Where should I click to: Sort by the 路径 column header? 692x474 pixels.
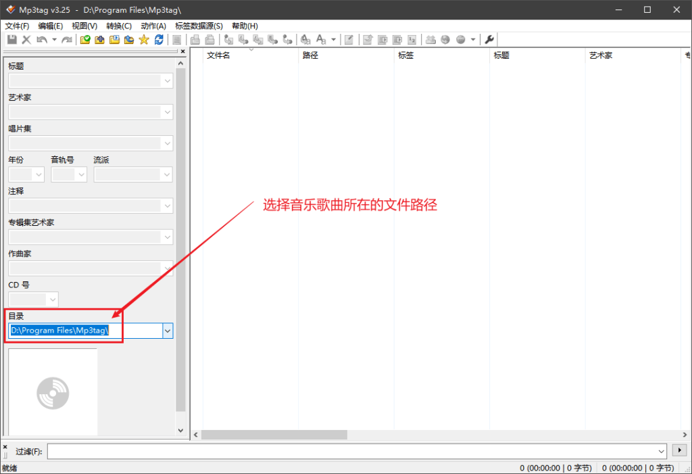tap(347, 55)
